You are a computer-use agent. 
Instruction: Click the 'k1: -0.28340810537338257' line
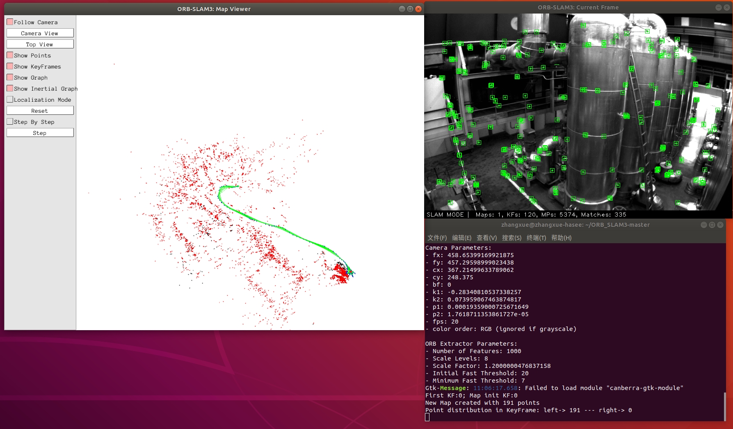pyautogui.click(x=473, y=292)
